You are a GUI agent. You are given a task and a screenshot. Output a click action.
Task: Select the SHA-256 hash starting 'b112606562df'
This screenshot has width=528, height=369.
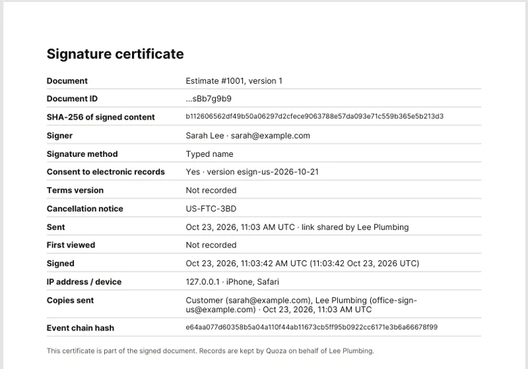click(315, 116)
